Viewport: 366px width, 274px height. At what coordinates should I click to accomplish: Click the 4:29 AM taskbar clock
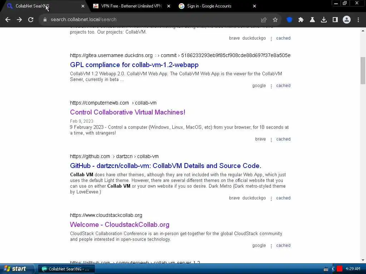coord(353,269)
